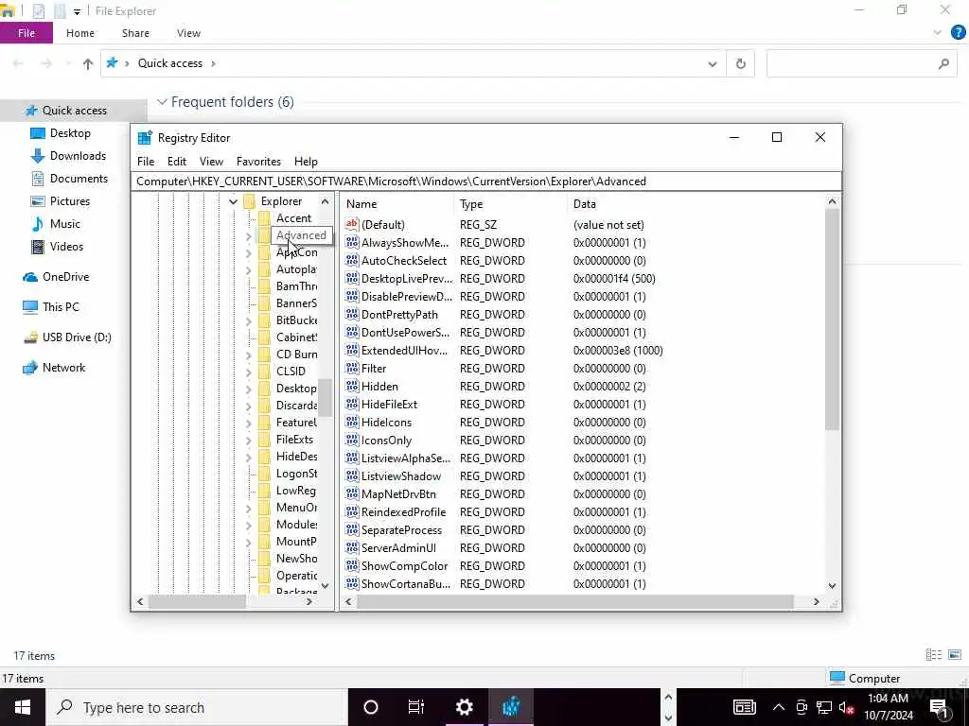The image size is (969, 726).
Task: Select the BannerStore key folder icon
Action: pos(265,303)
